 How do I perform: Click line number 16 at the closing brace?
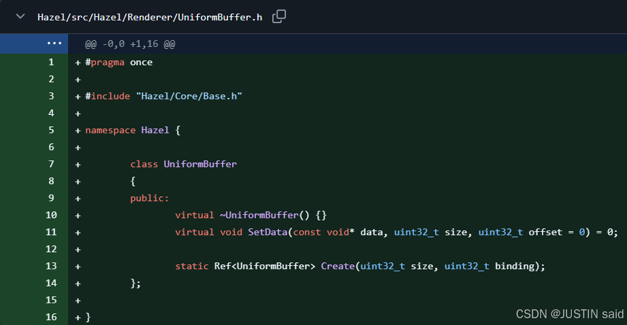[x=51, y=317]
